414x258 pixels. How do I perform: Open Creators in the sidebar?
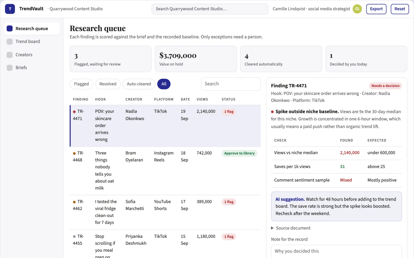32,55
